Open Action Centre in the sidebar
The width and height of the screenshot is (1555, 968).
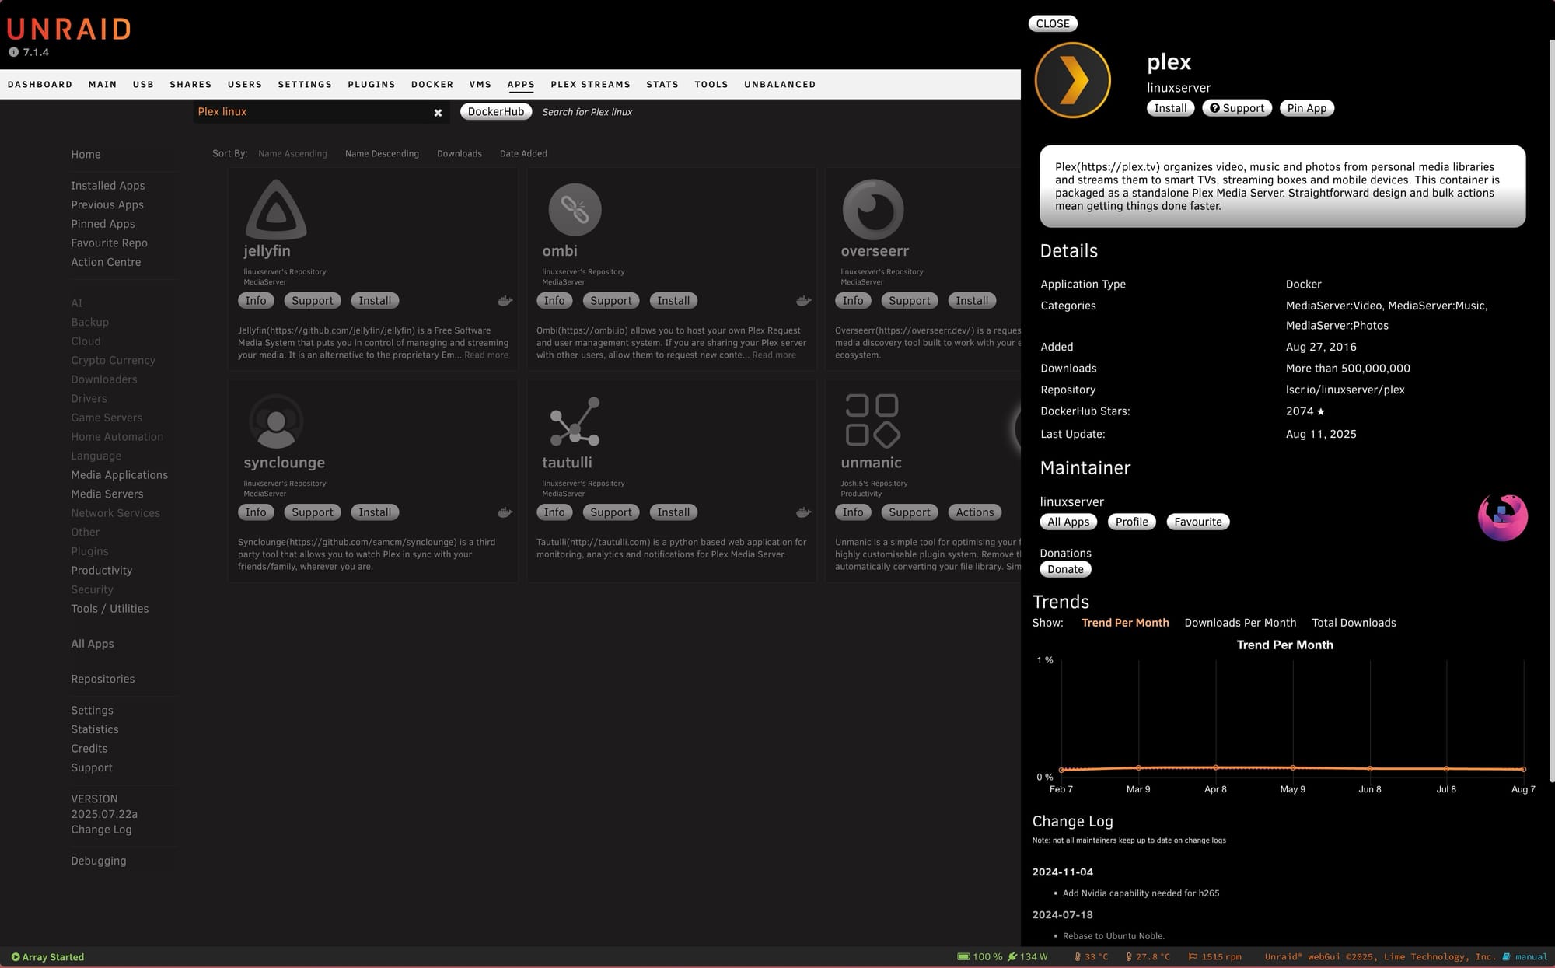tap(106, 262)
